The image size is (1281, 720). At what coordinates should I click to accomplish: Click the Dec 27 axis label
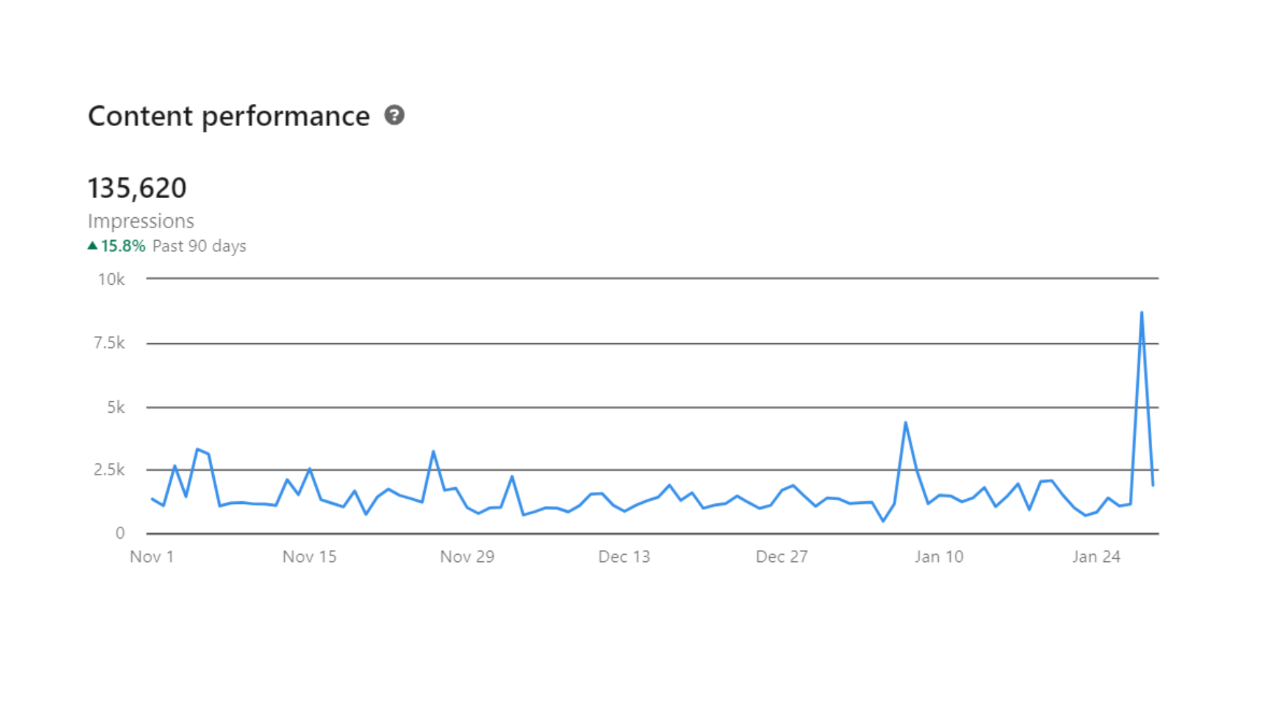pos(781,557)
